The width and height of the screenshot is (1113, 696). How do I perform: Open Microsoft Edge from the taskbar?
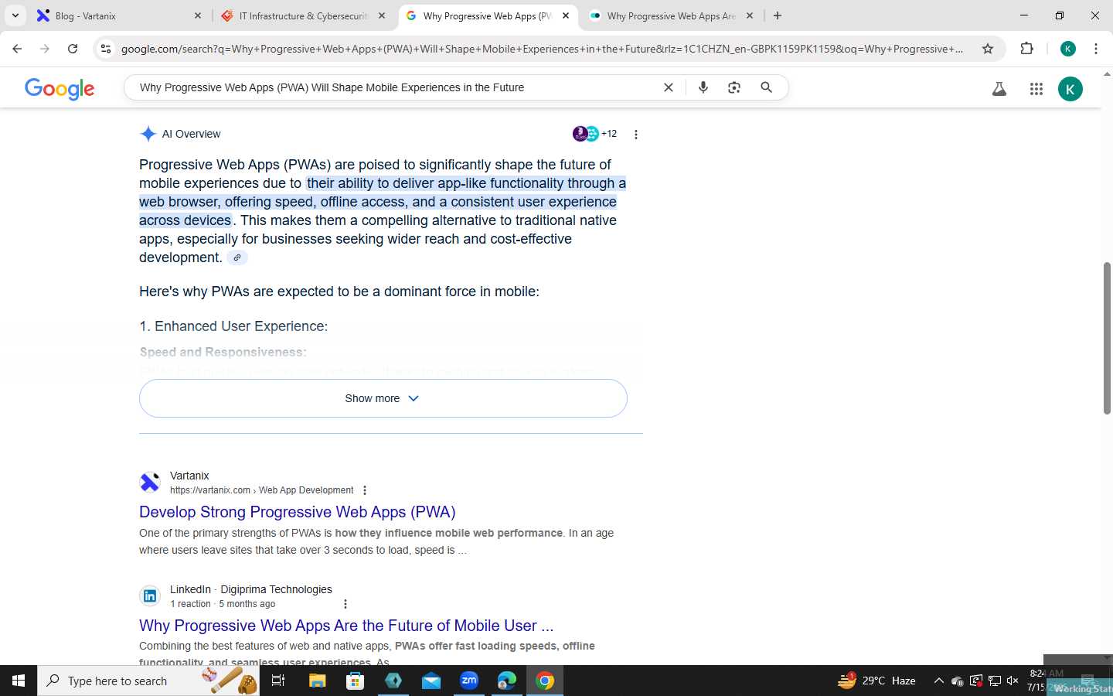click(507, 681)
